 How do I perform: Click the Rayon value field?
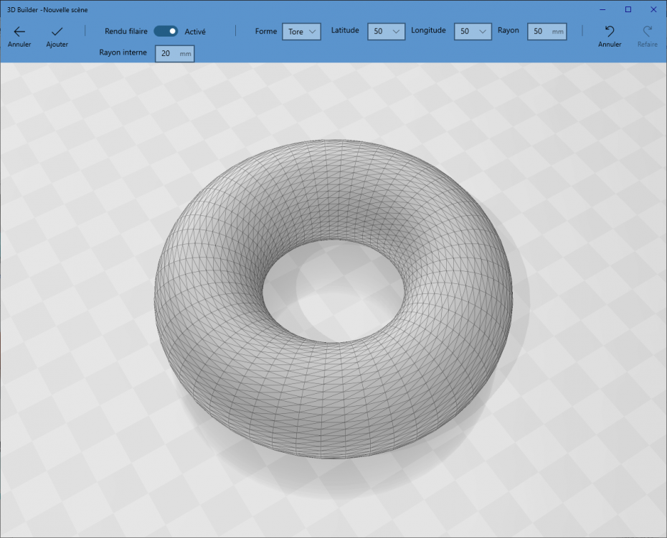[x=547, y=32]
